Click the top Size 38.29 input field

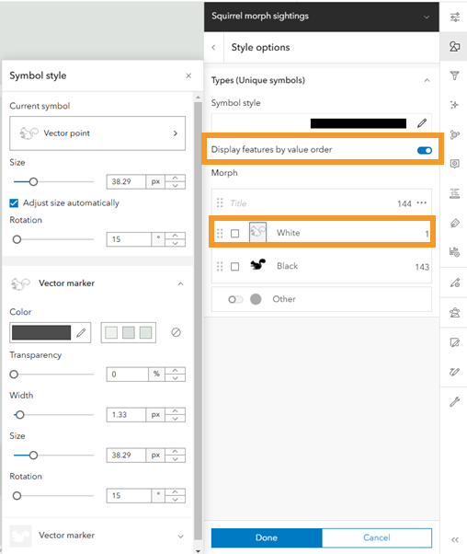click(x=126, y=181)
